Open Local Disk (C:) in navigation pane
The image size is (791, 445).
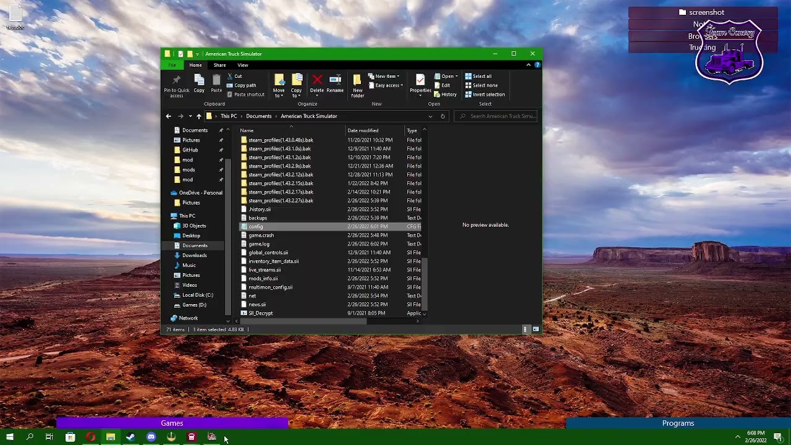click(198, 295)
